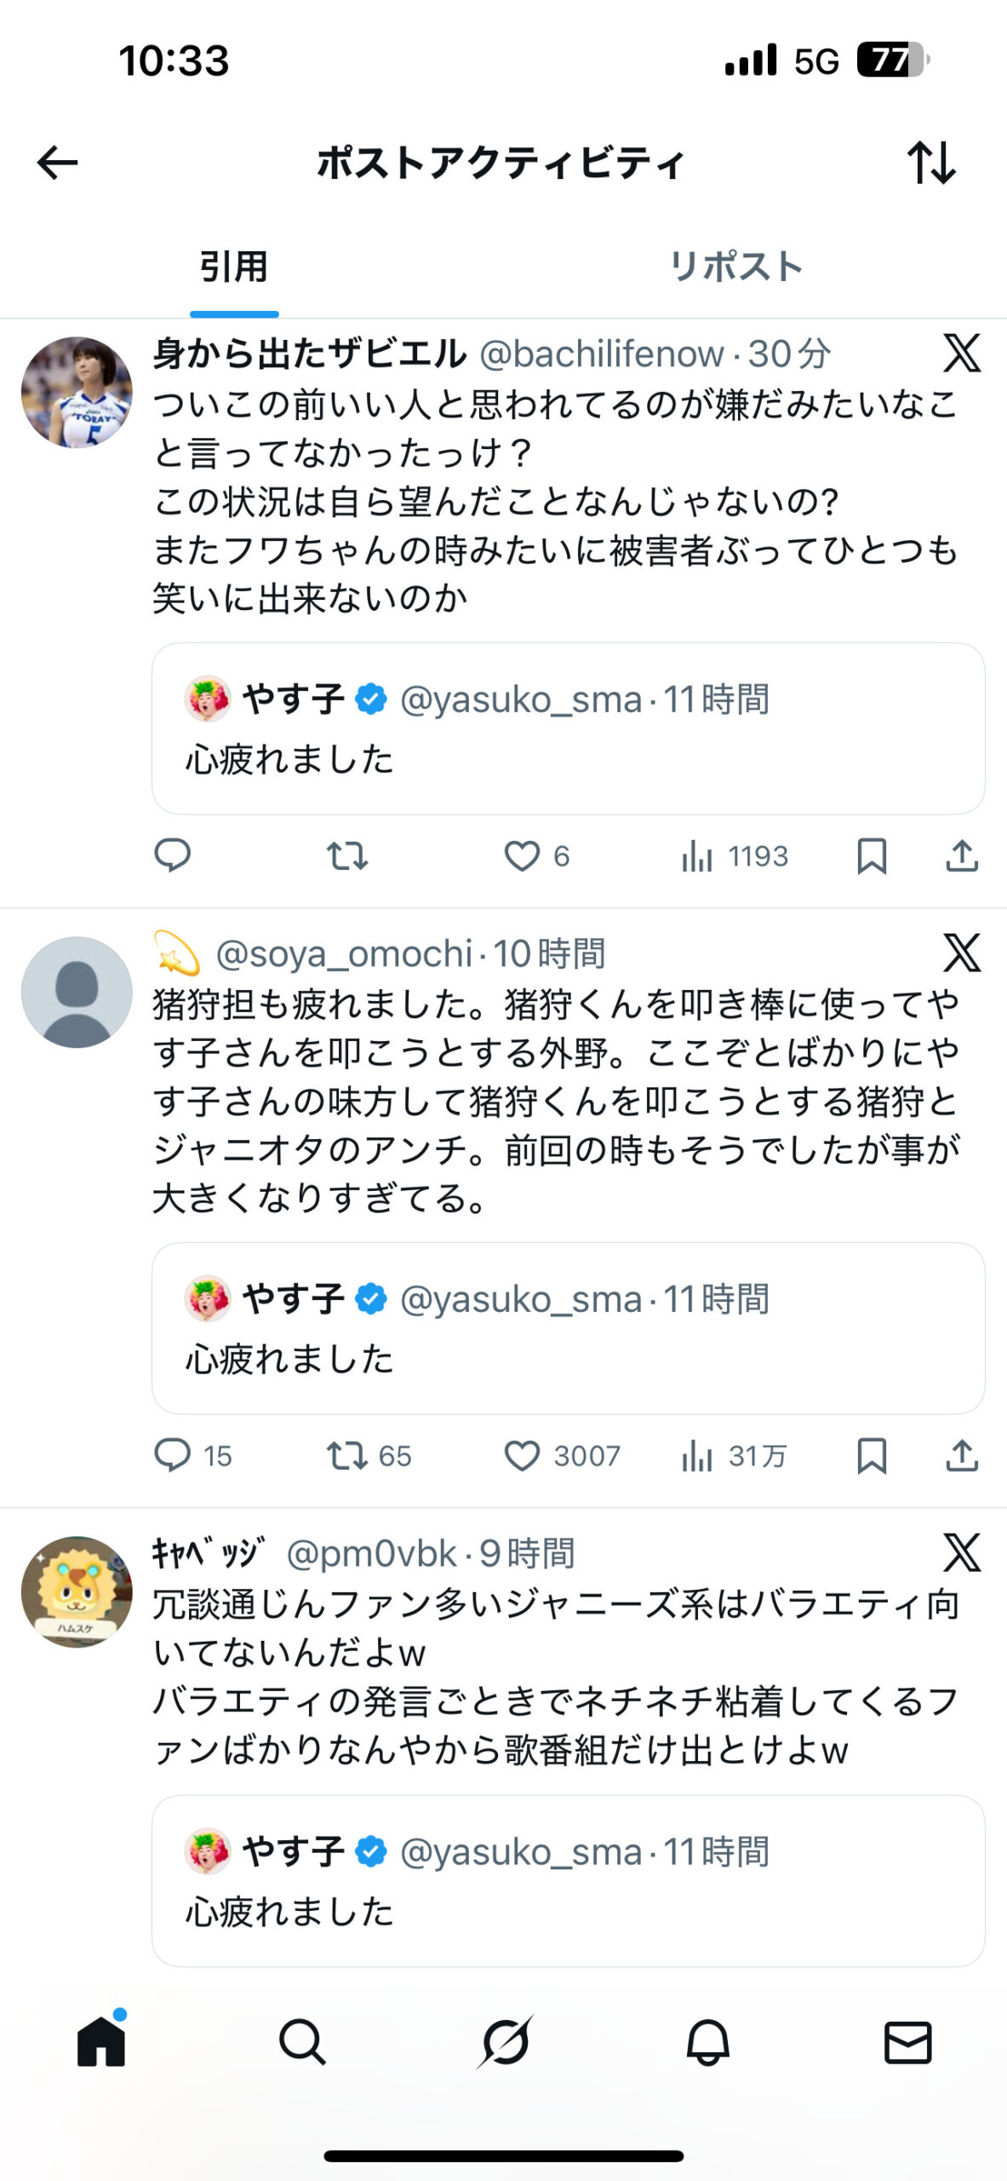Reply to the @soya_omochi post
The image size is (1007, 2181).
(173, 1456)
